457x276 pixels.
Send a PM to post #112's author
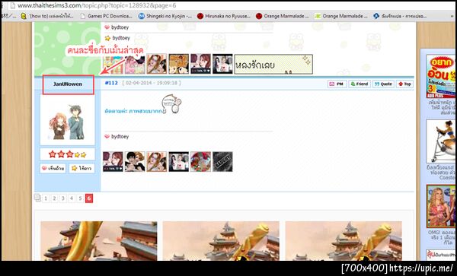coord(337,84)
